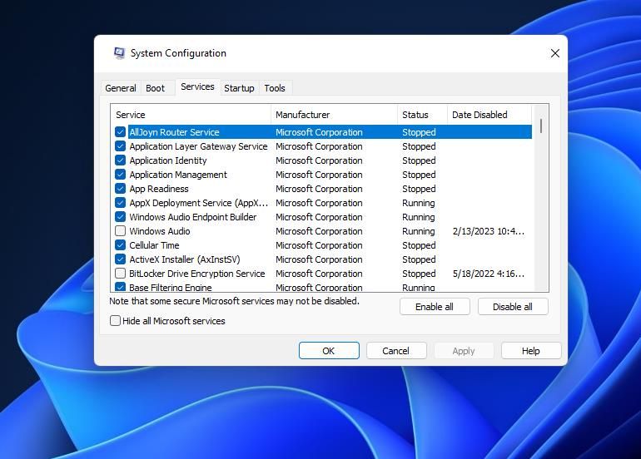Toggle the Cellular Time checkbox

(120, 245)
